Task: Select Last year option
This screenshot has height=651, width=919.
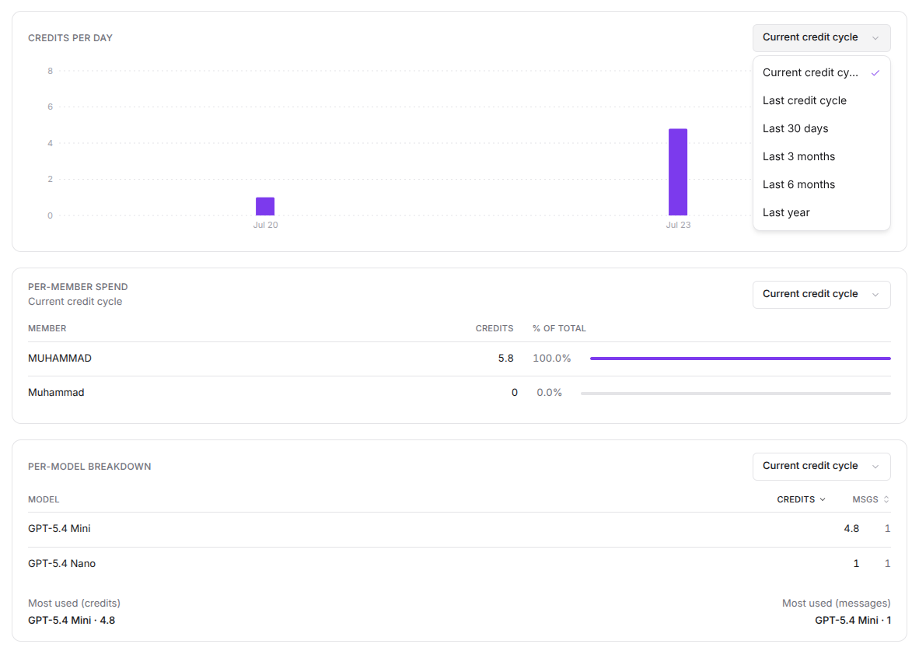Action: coord(821,212)
